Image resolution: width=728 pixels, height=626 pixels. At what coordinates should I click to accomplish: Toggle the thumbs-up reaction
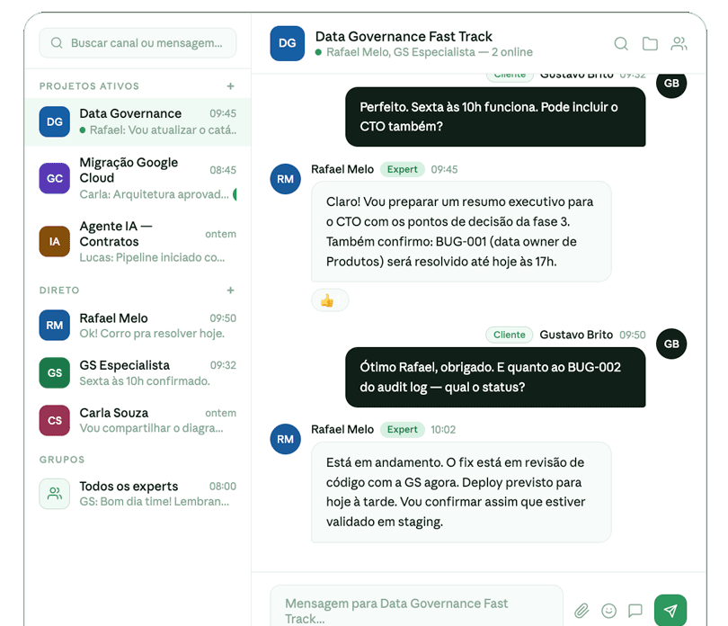(330, 300)
